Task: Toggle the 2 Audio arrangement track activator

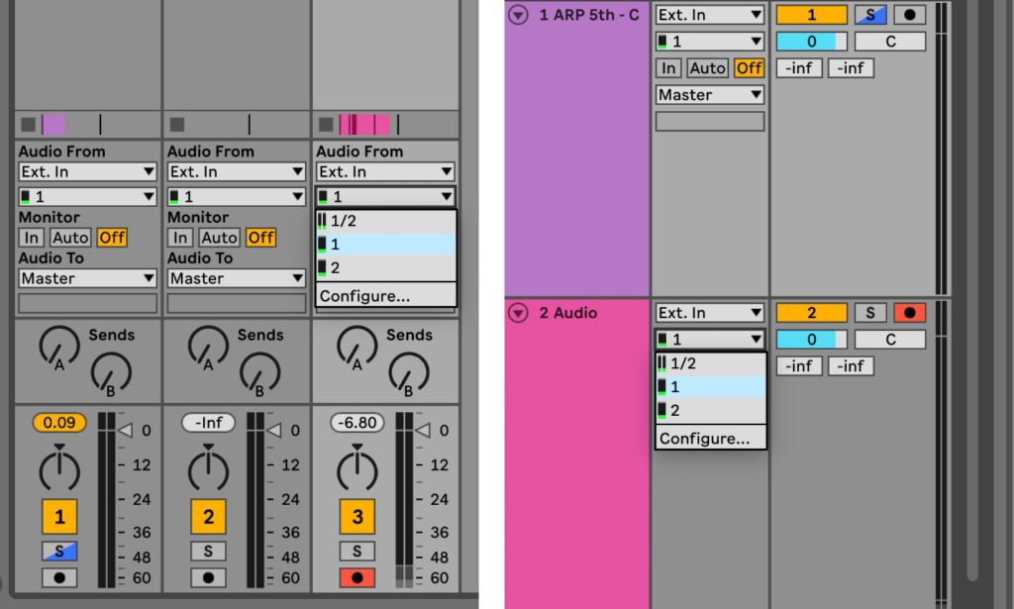Action: coord(812,313)
